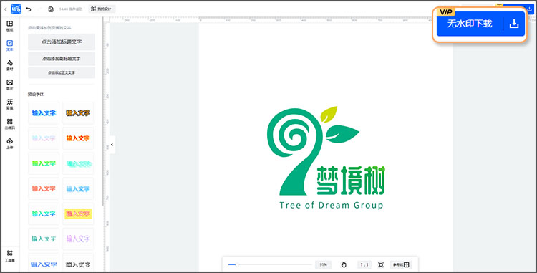Open the 背景 background sidebar tab

tap(10, 104)
